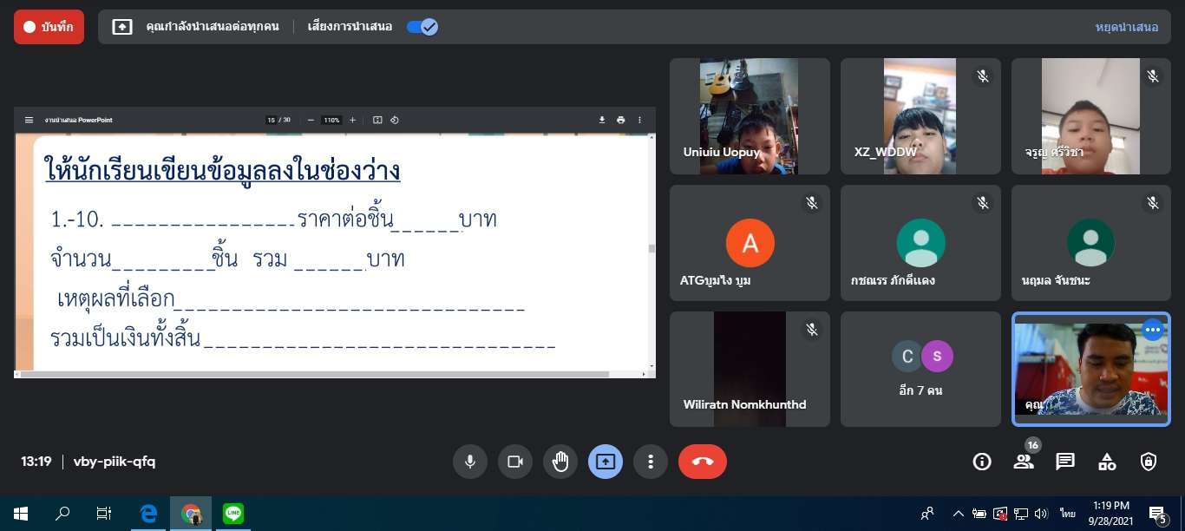
Task: Click the PDF vertical scrollbar
Action: coord(652,249)
